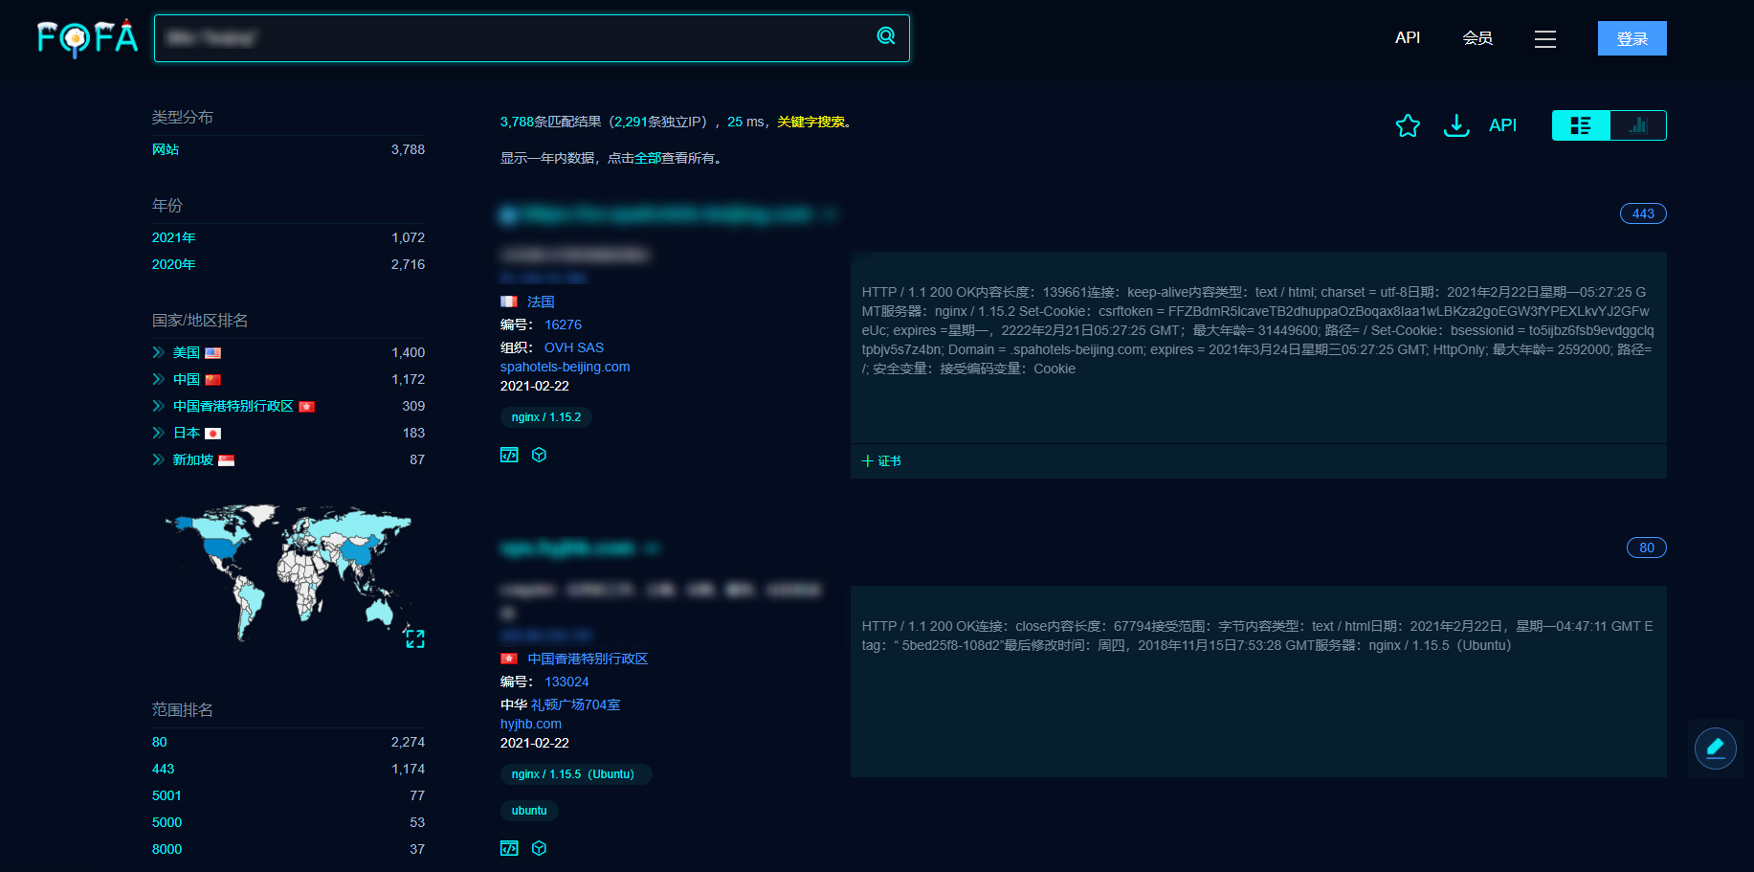The image size is (1754, 872).
Task: Click the France flag icon
Action: tap(509, 302)
